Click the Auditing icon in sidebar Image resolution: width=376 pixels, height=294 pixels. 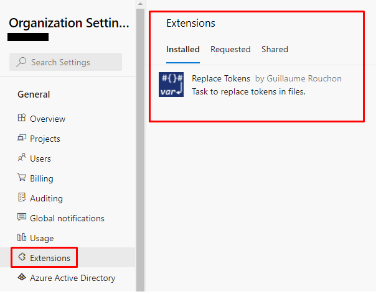[x=22, y=198]
